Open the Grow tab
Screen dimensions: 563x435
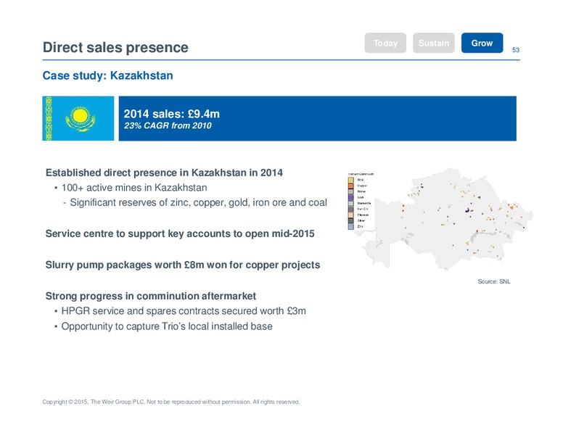click(x=482, y=43)
